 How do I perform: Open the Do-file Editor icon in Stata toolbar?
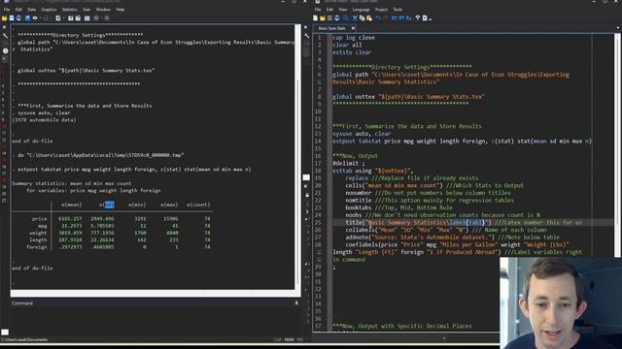coord(58,18)
